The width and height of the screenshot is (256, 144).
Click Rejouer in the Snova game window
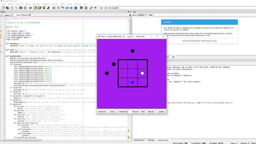[151, 112]
